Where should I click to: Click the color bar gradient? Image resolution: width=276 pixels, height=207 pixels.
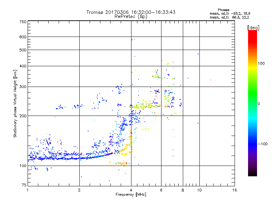point(253,103)
